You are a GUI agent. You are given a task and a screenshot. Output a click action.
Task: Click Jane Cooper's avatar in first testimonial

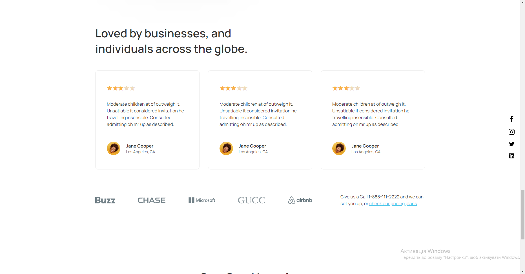point(114,148)
